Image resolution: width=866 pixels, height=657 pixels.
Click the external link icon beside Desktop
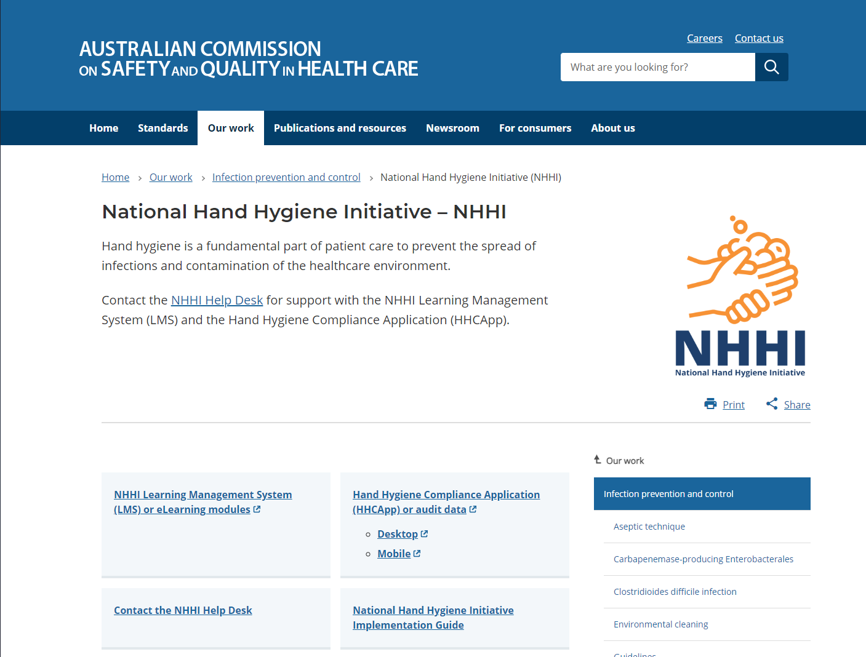click(x=425, y=533)
